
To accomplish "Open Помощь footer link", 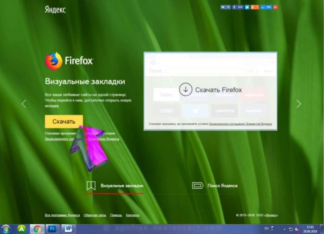I will tap(116, 215).
